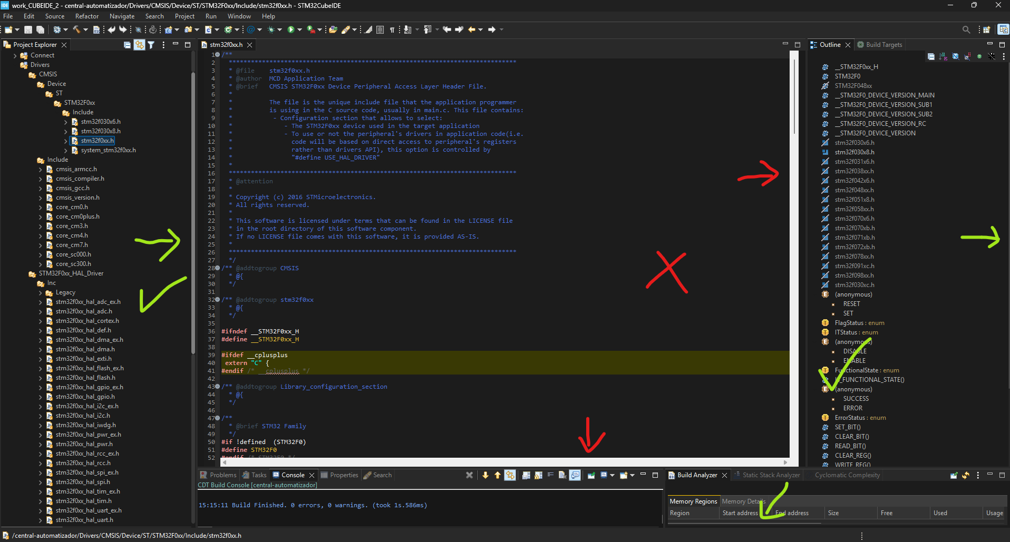Hide static members in the Outline view
The width and height of the screenshot is (1010, 542).
(967, 56)
